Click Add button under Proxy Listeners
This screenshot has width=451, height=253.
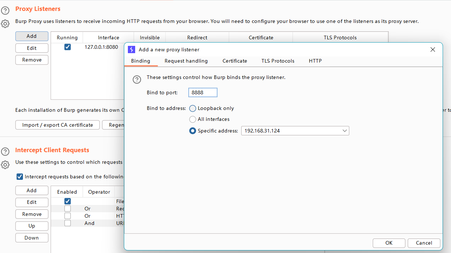[x=32, y=36]
